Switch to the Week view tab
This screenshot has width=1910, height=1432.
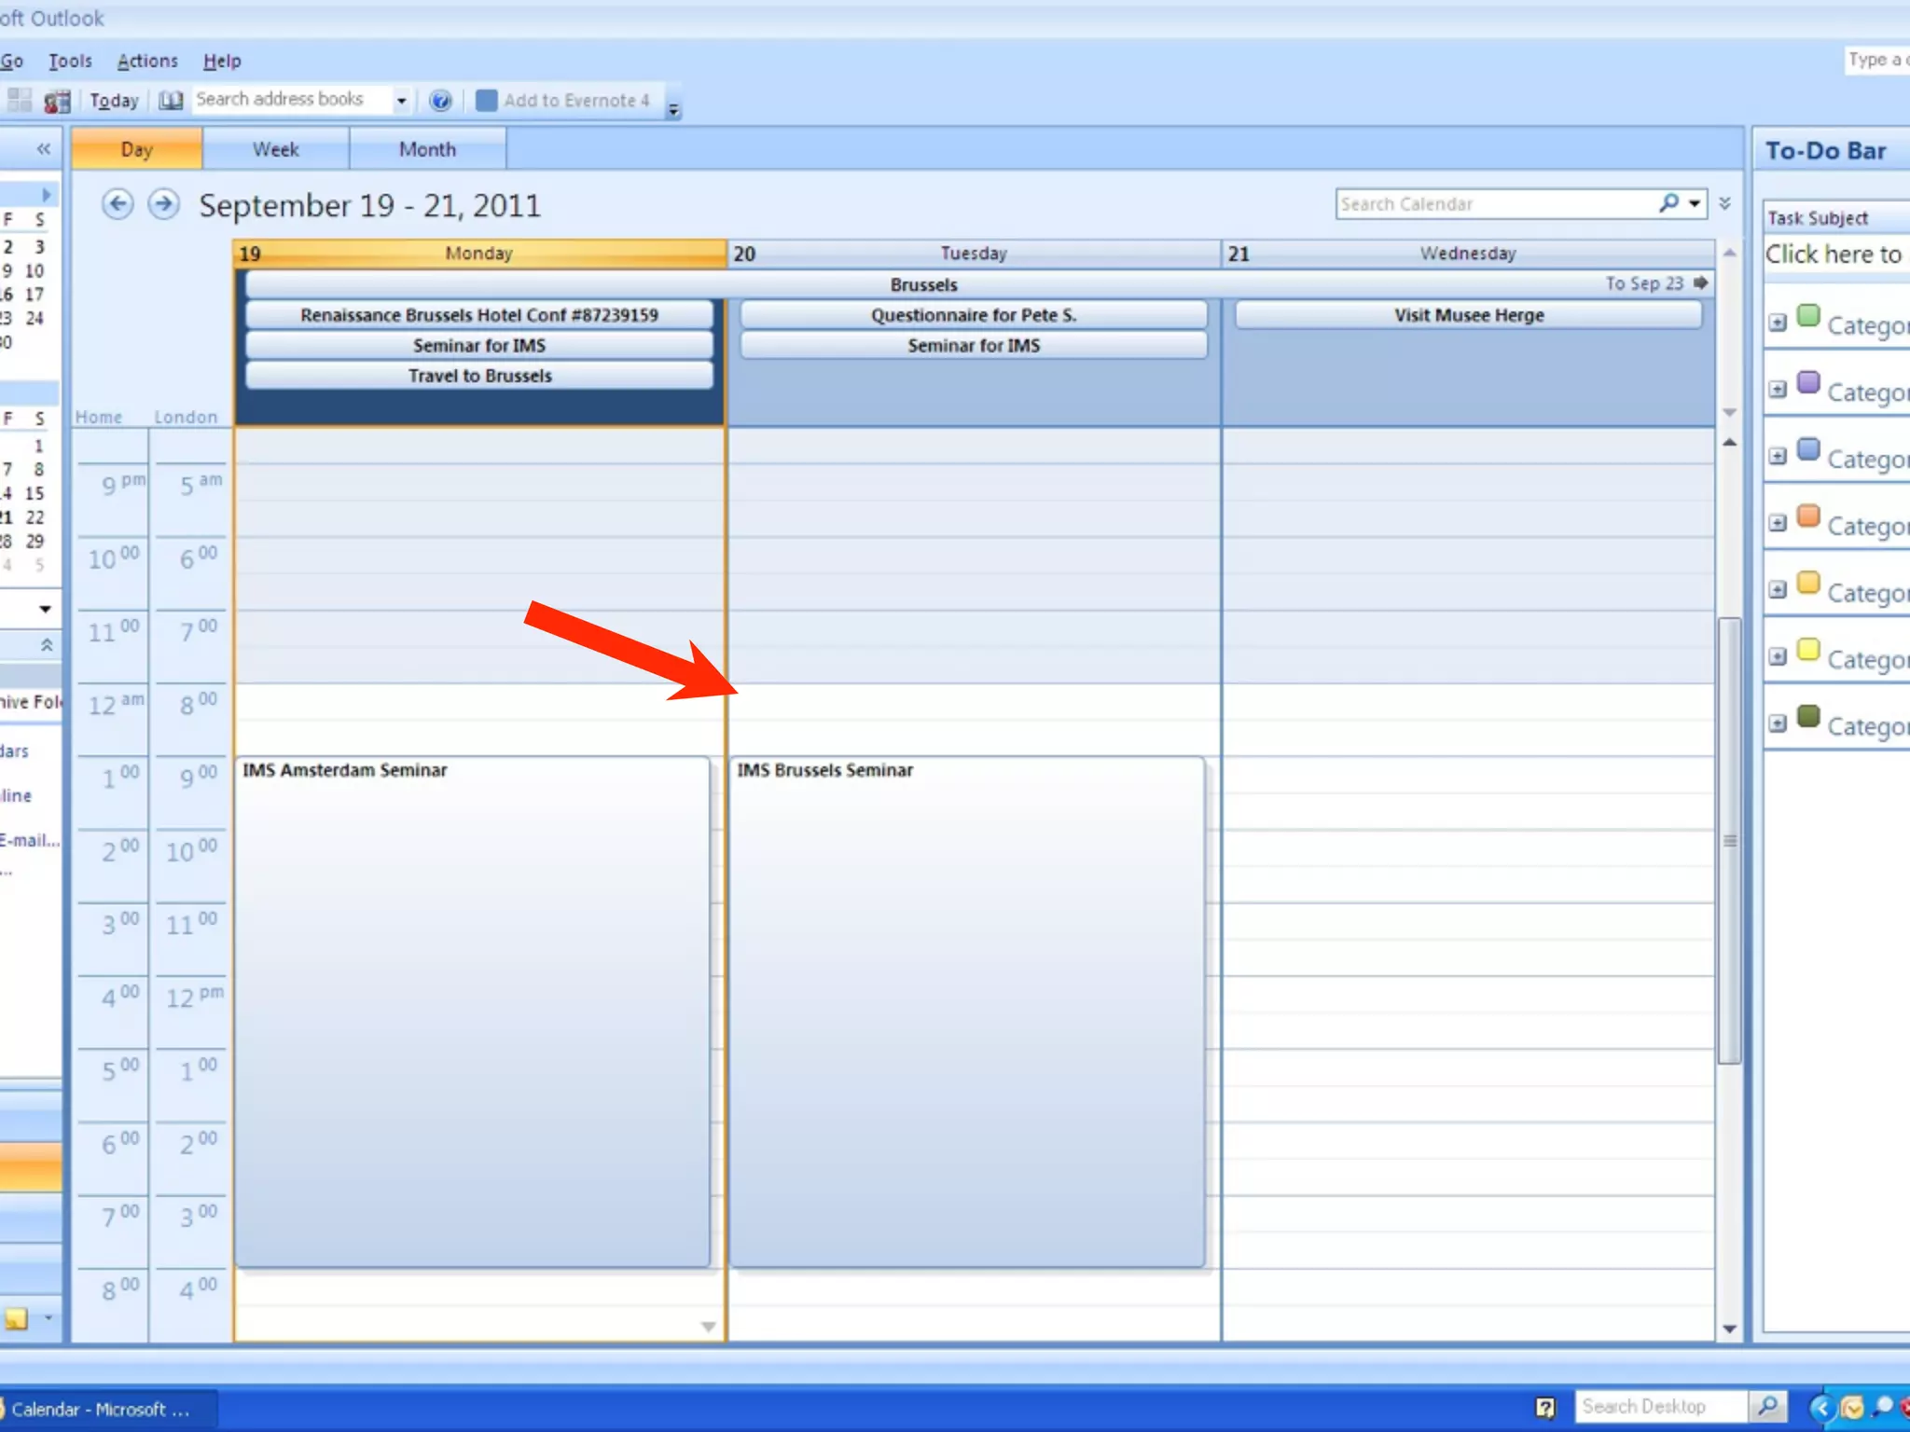coord(275,149)
